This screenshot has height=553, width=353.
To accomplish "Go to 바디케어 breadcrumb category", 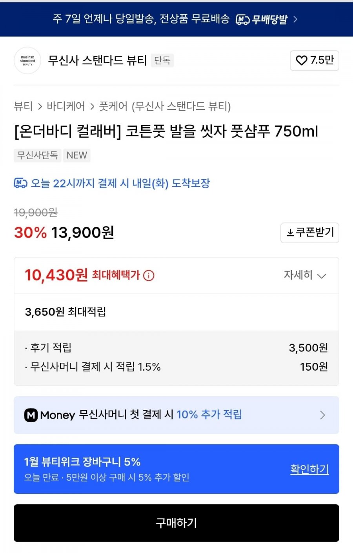I will (x=66, y=106).
